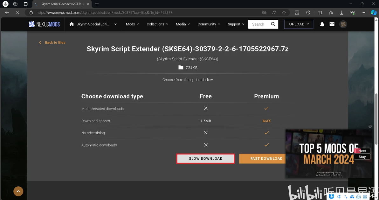
Task: Expand the Collections menu
Action: click(x=158, y=24)
